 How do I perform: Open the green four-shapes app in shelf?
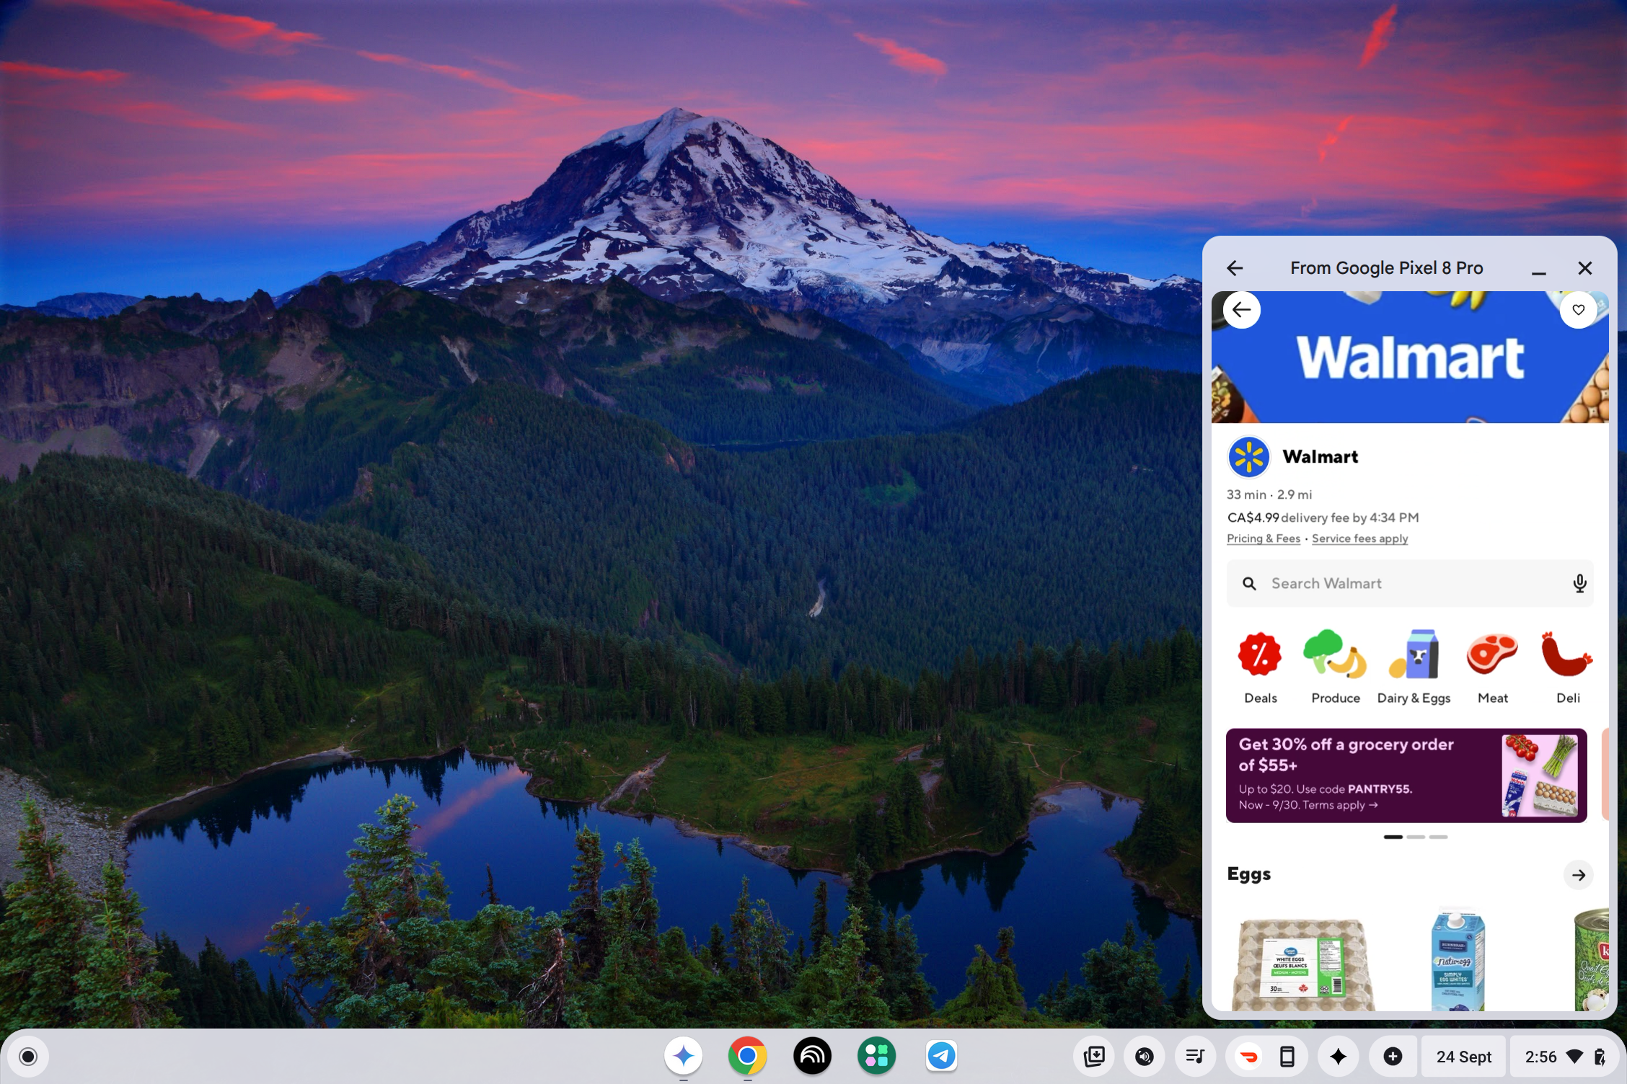(876, 1056)
